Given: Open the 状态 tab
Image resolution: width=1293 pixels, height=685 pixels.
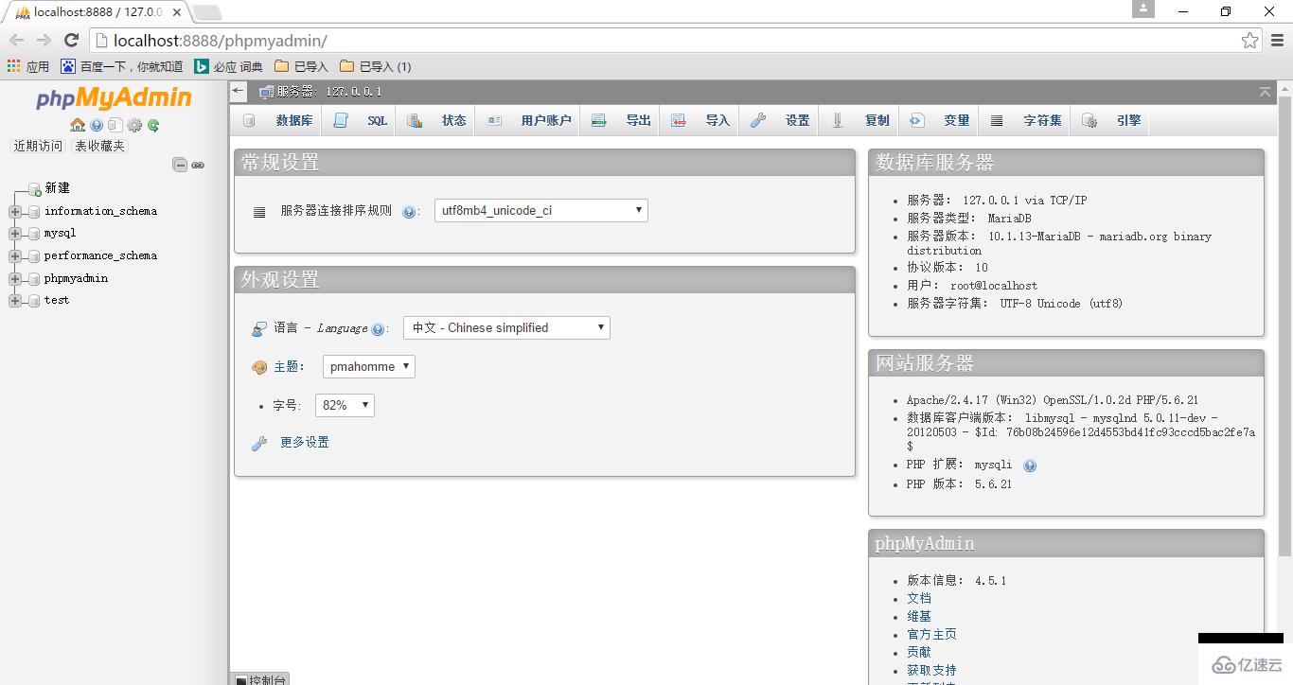Looking at the screenshot, I should [436, 120].
